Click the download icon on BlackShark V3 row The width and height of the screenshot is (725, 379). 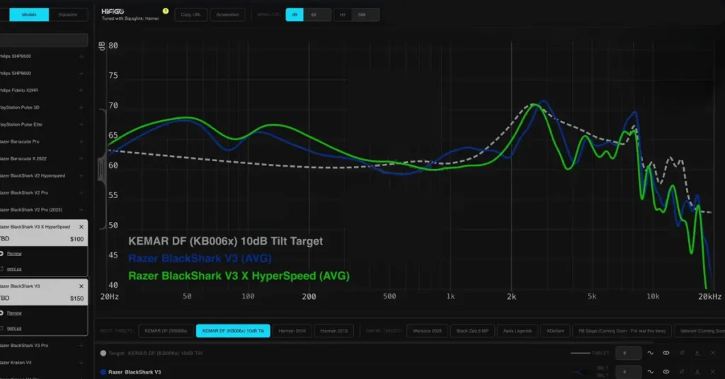pyautogui.click(x=697, y=372)
